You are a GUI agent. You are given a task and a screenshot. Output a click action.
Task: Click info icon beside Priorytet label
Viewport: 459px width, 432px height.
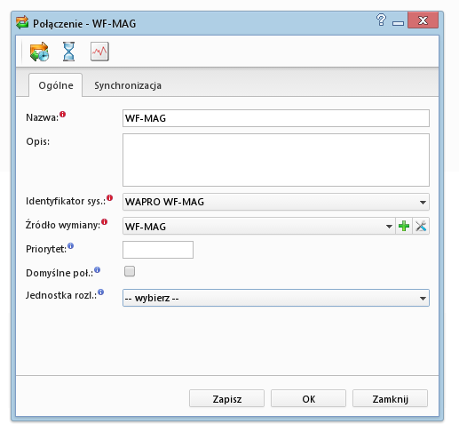click(x=70, y=245)
